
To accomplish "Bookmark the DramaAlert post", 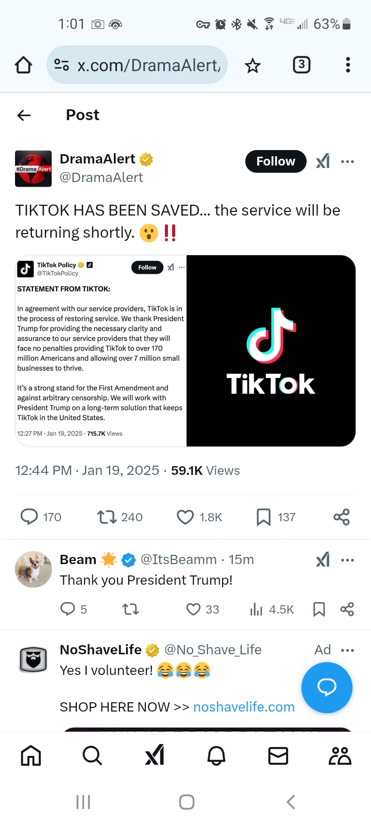I will 263,517.
